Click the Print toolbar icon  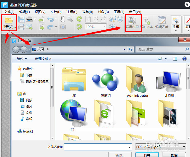point(22,27)
